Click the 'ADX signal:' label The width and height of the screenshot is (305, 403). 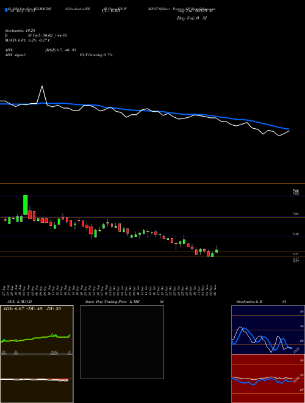[15, 55]
